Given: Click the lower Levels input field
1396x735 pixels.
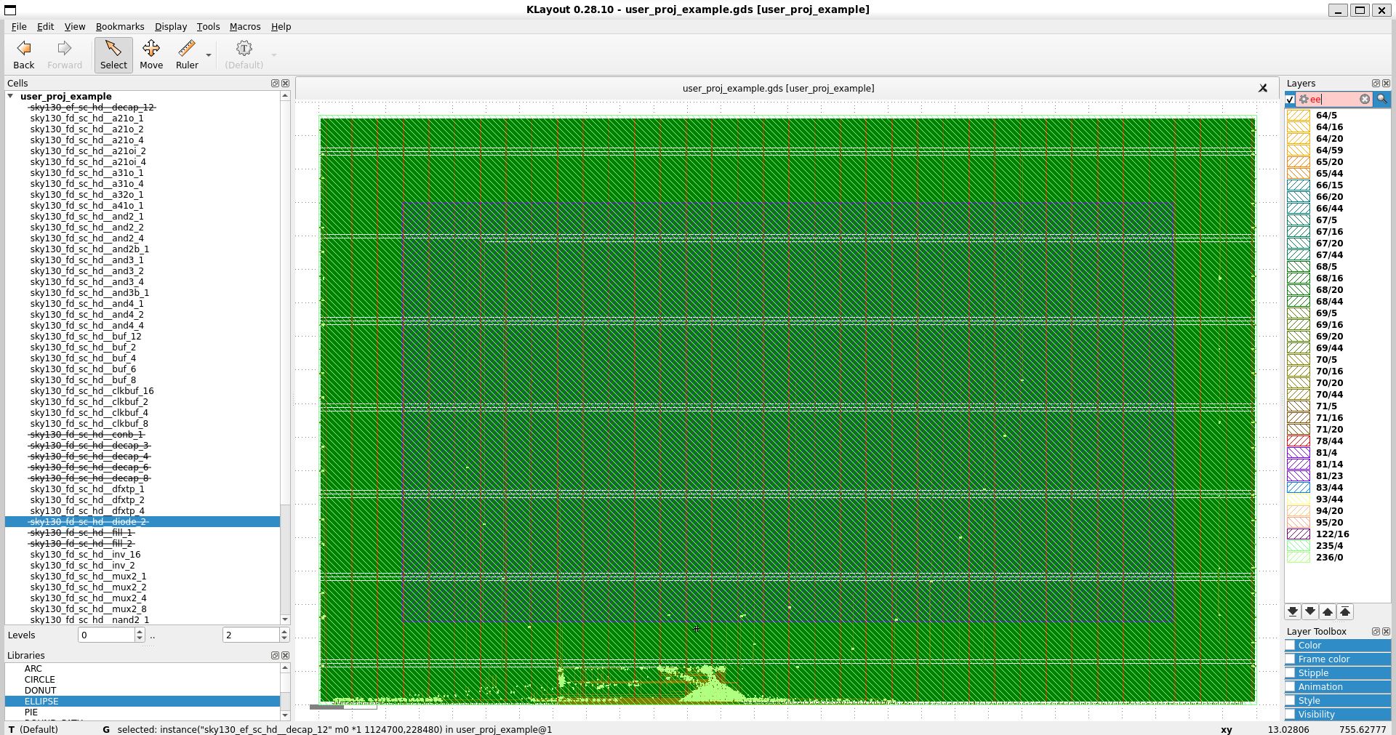Looking at the screenshot, I should tap(106, 635).
